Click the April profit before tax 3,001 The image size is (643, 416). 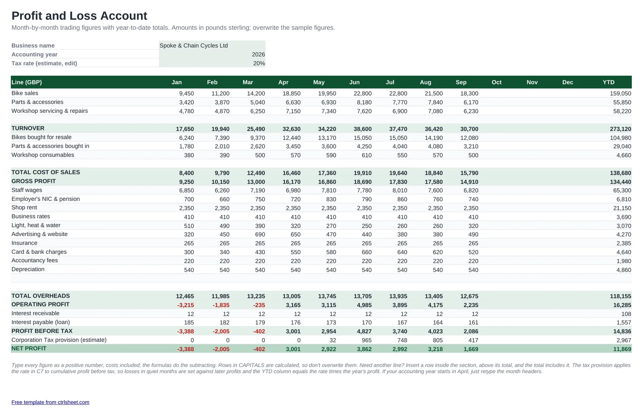click(293, 331)
